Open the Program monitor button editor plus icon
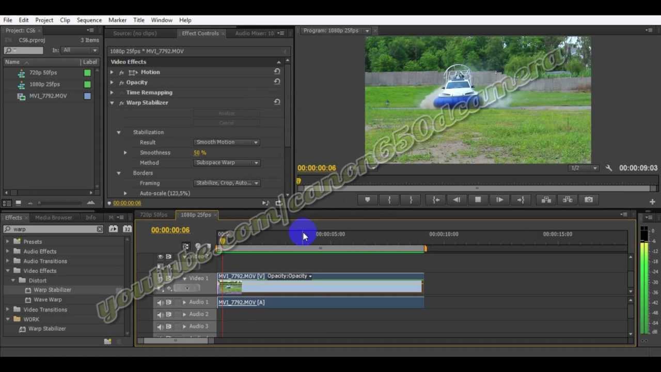Viewport: 661px width, 372px height. [652, 202]
